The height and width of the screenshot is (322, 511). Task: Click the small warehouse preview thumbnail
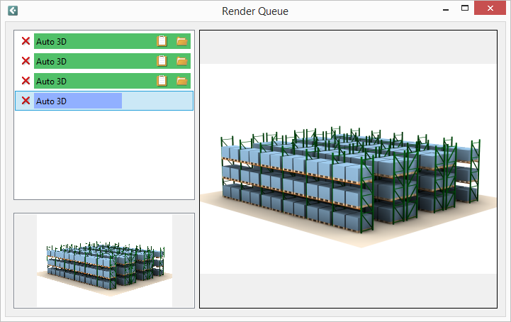point(104,260)
